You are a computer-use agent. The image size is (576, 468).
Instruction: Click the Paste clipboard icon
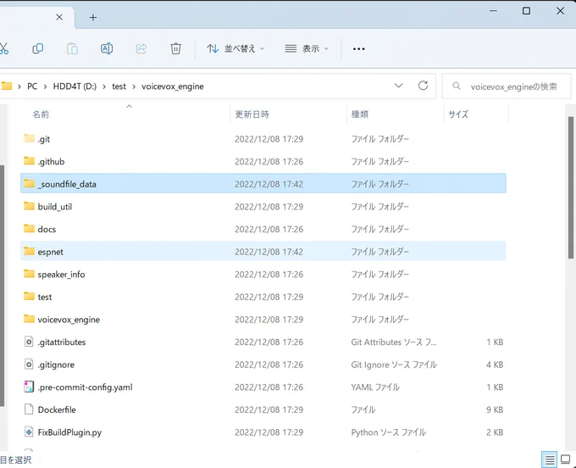pos(72,48)
